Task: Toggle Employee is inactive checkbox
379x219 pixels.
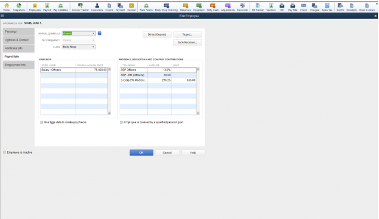Action: pos(4,153)
